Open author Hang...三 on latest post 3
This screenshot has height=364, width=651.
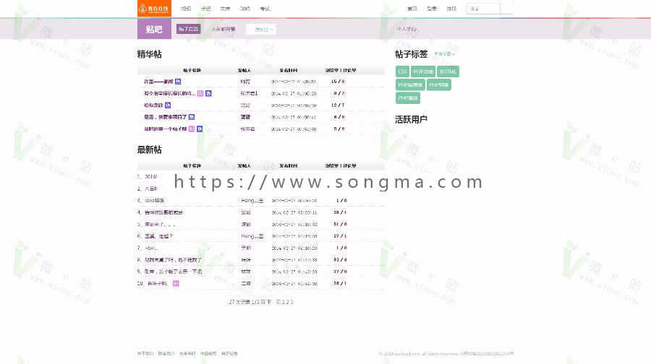tap(252, 201)
